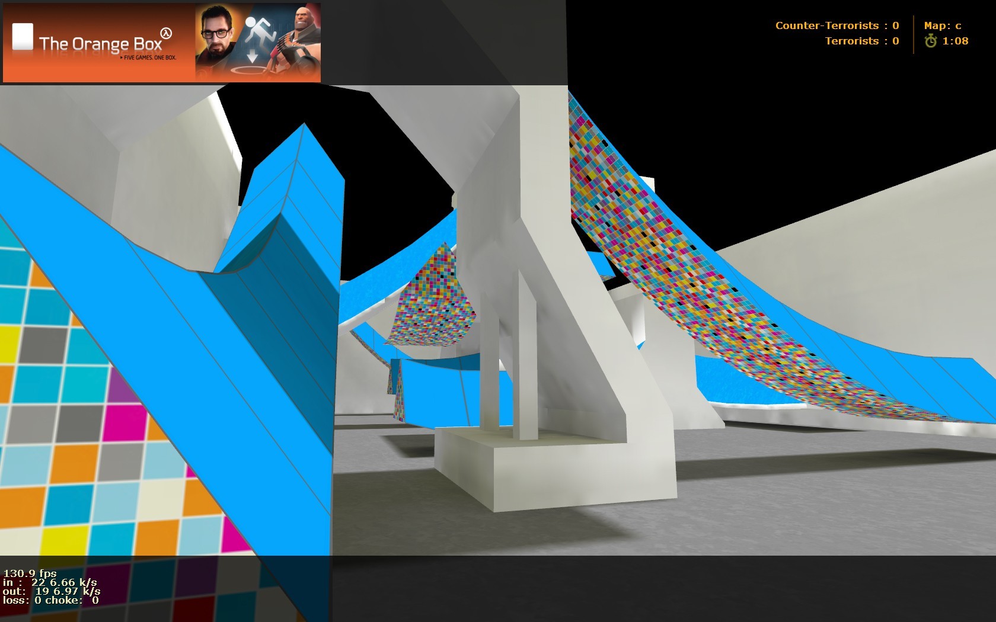The image size is (996, 622).
Task: Click the 'Terrorists : 0' score text
Action: pos(861,41)
